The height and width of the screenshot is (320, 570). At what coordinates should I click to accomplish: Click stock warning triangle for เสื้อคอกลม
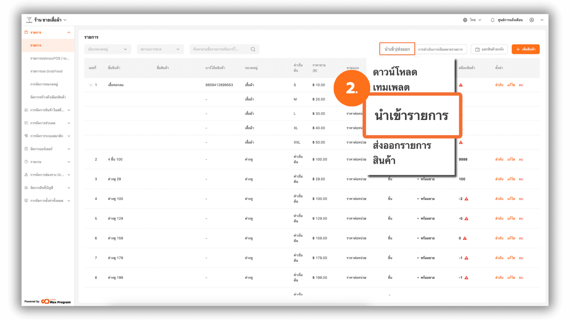pos(461,85)
